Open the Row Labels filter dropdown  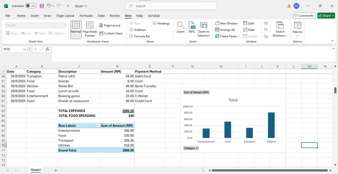[98, 126]
